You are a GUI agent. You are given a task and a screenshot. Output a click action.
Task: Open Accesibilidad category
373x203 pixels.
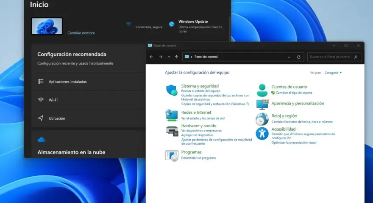[283, 129]
